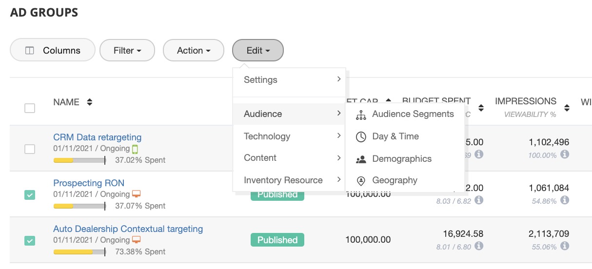
Task: Click the Demographics people icon
Action: click(x=361, y=159)
